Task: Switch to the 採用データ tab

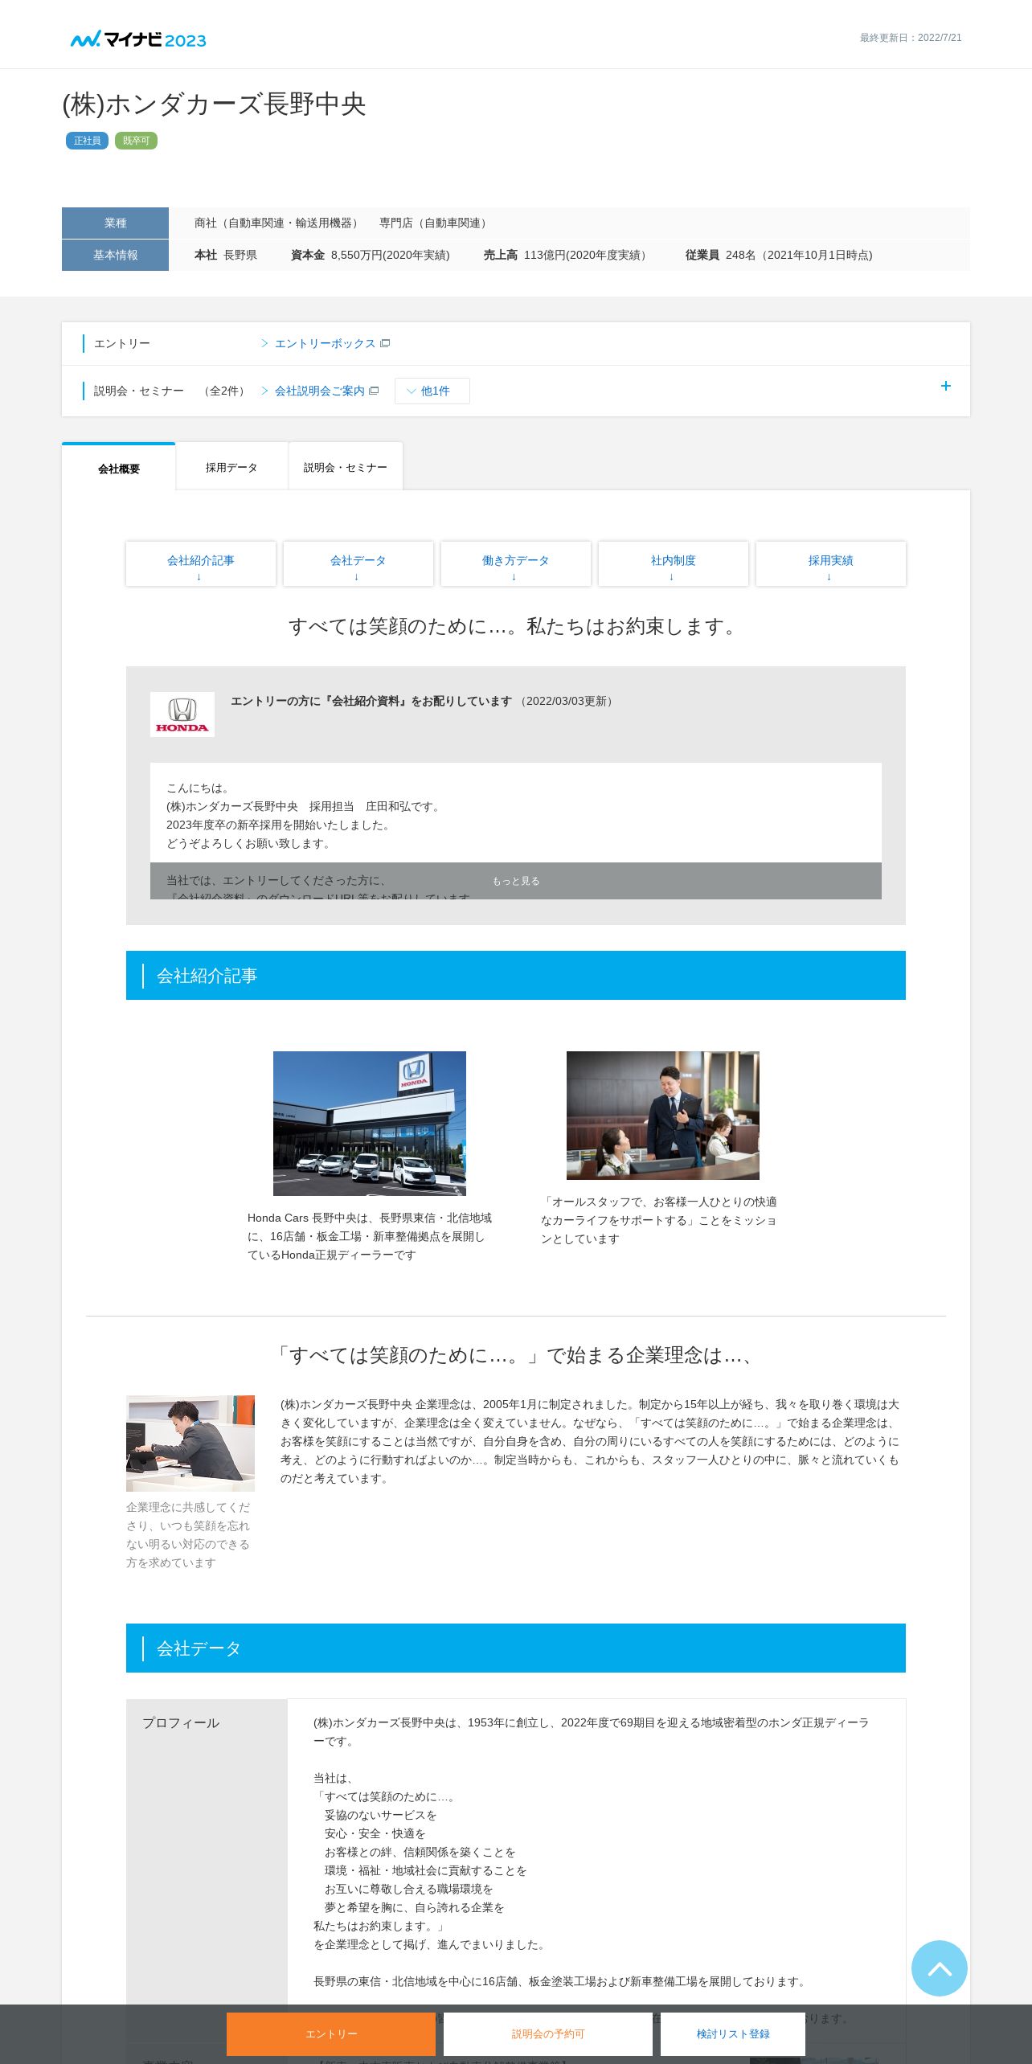Action: 231,467
